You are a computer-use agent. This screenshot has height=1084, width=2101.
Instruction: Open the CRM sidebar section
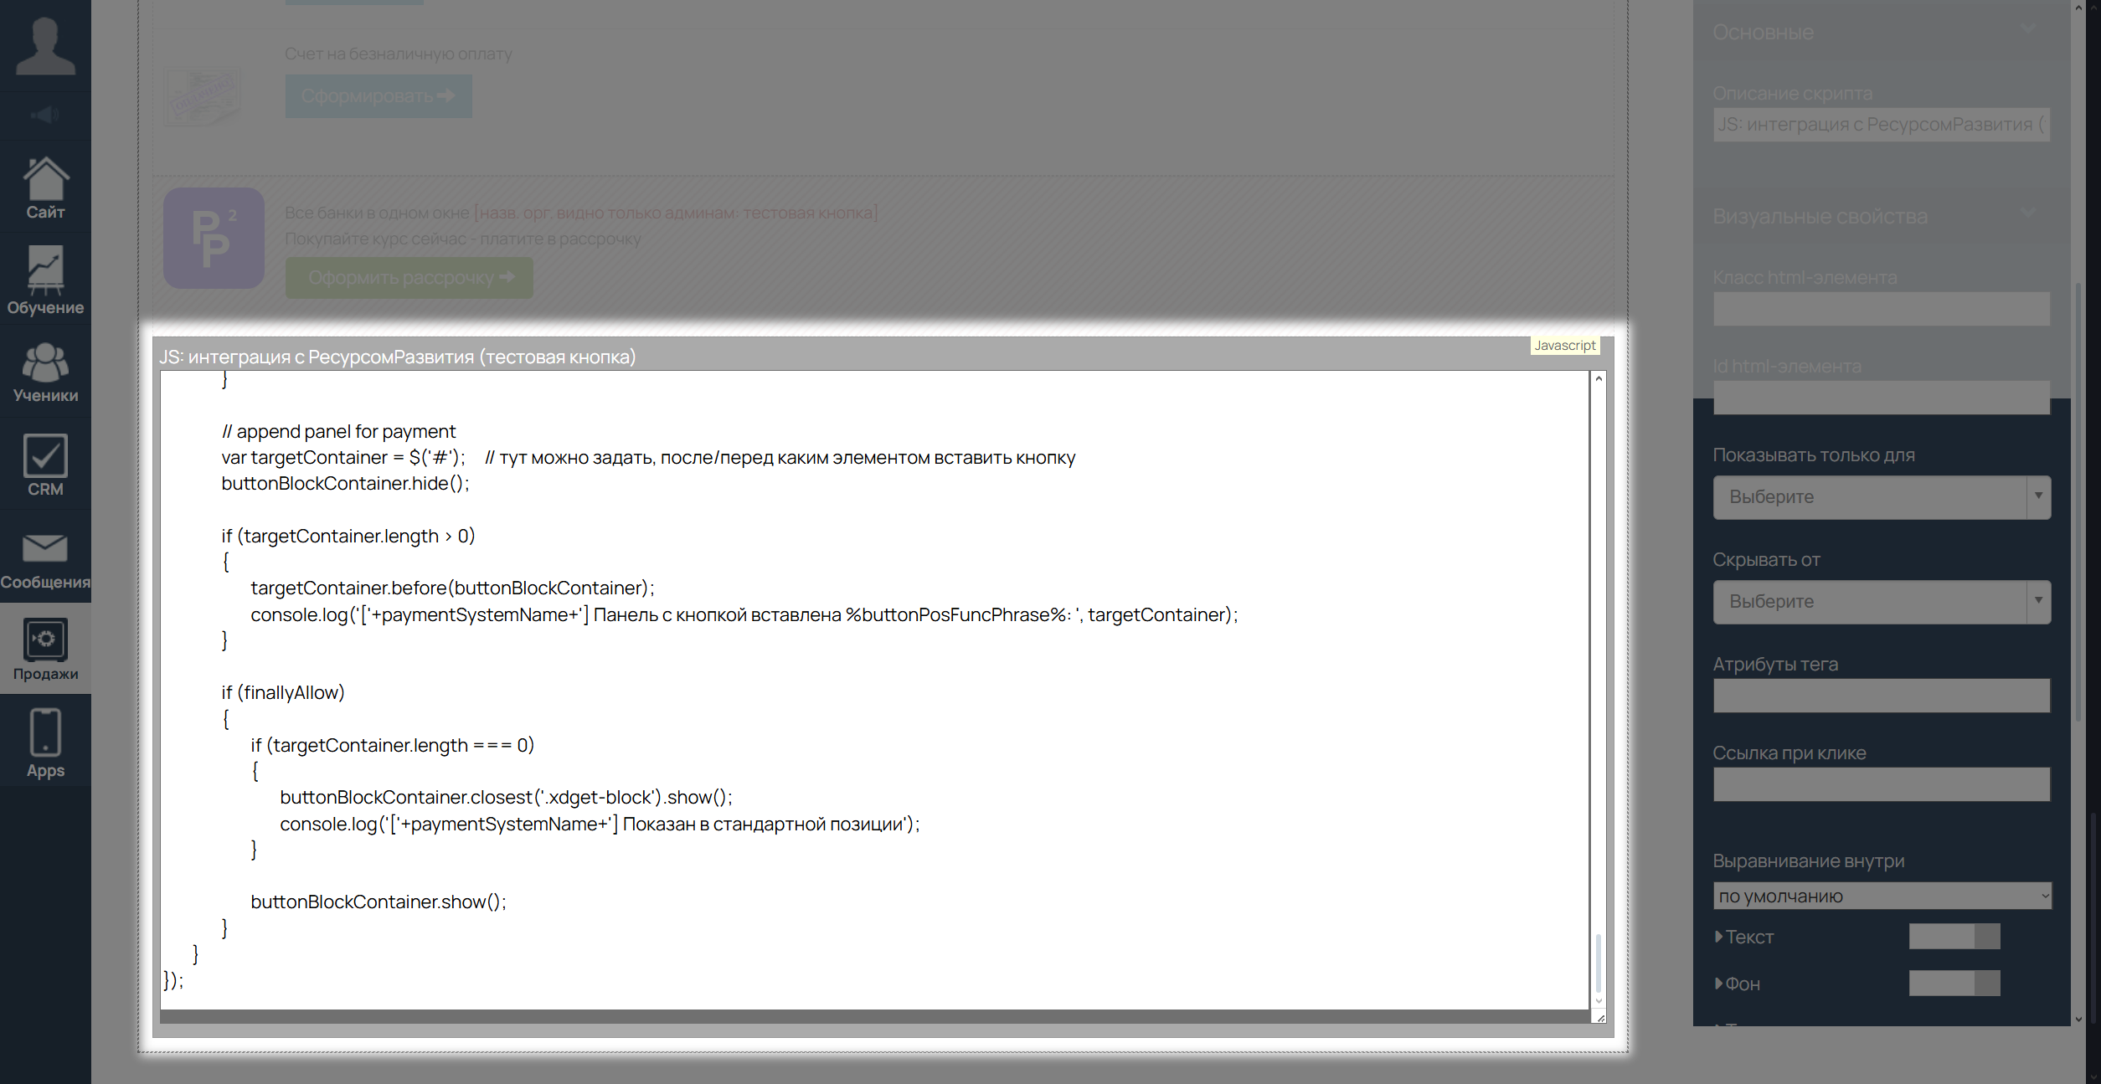pyautogui.click(x=45, y=465)
